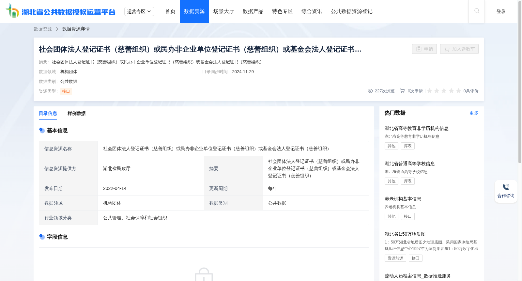This screenshot has height=281, width=522.
Task: Click the 资源能源 tag
Action: coord(395,258)
